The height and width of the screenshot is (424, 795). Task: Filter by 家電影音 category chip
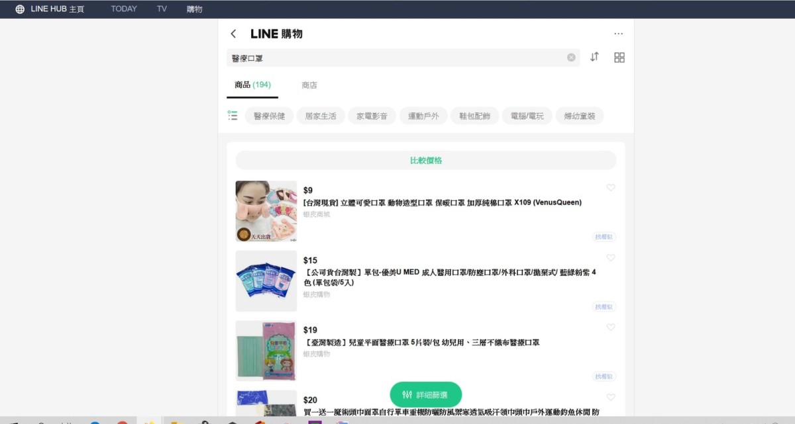pyautogui.click(x=372, y=116)
